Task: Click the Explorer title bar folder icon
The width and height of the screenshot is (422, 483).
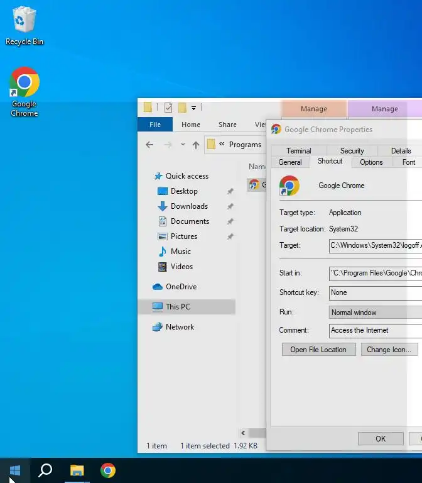Action: click(148, 108)
